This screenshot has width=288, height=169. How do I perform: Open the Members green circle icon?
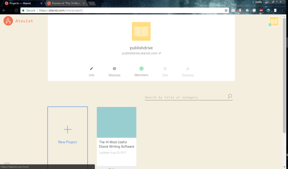[x=141, y=69]
